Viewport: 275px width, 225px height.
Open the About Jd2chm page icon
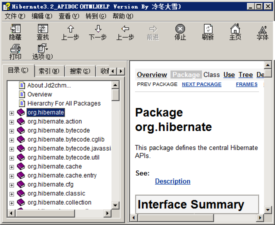21,85
